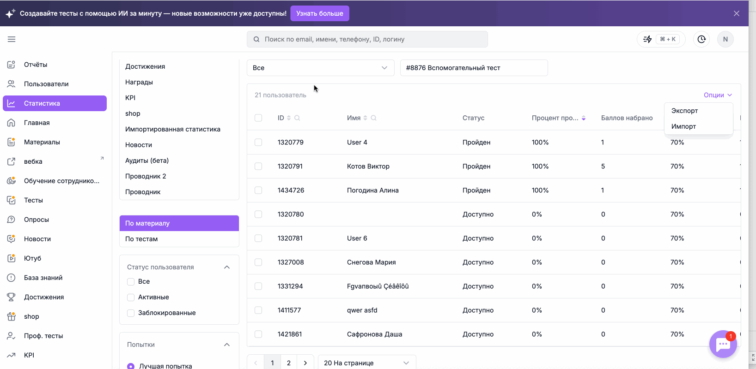
Task: Check the Активные user status checkbox
Action: click(131, 298)
